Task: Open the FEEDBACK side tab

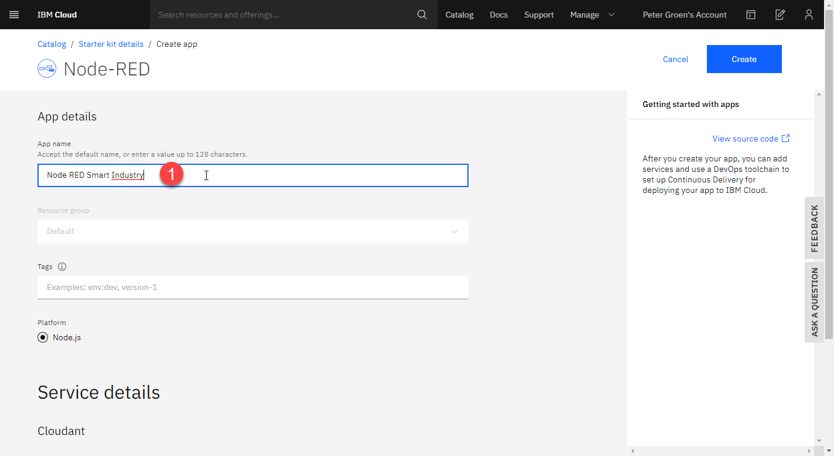Action: [x=814, y=228]
